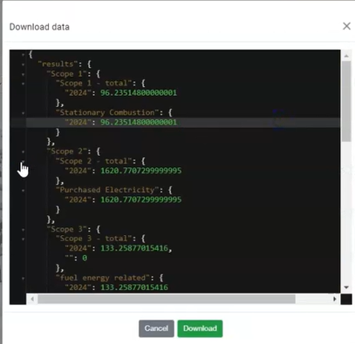This screenshot has width=355, height=344.
Task: Click the "Stationary Combustion" key
Action: (x=107, y=112)
